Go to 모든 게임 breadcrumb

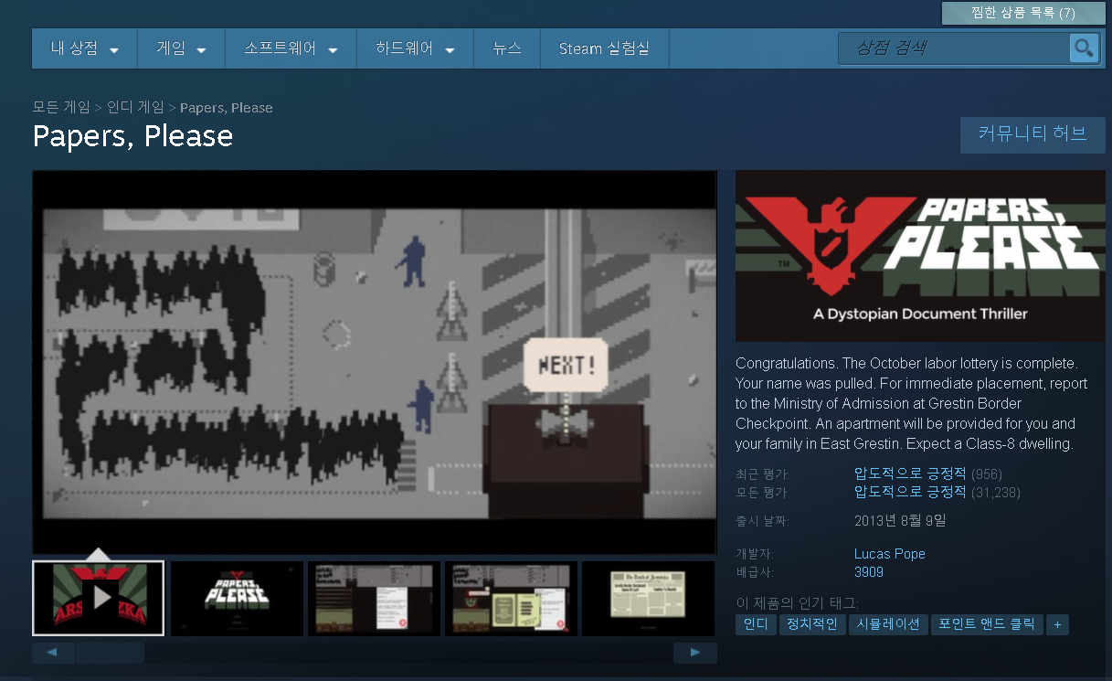click(61, 108)
